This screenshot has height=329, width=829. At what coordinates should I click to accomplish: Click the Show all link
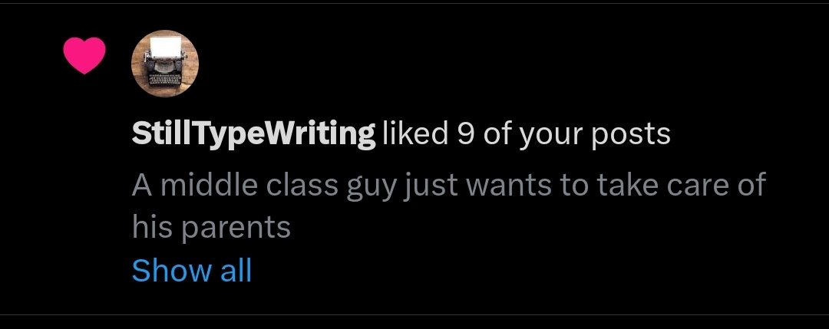point(191,270)
